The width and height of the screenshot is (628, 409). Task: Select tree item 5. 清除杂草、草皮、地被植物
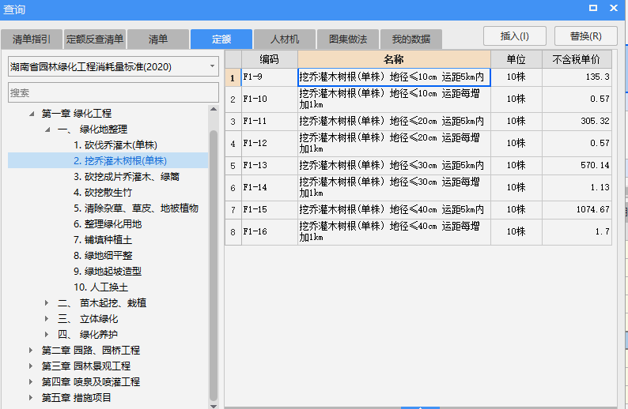click(136, 208)
